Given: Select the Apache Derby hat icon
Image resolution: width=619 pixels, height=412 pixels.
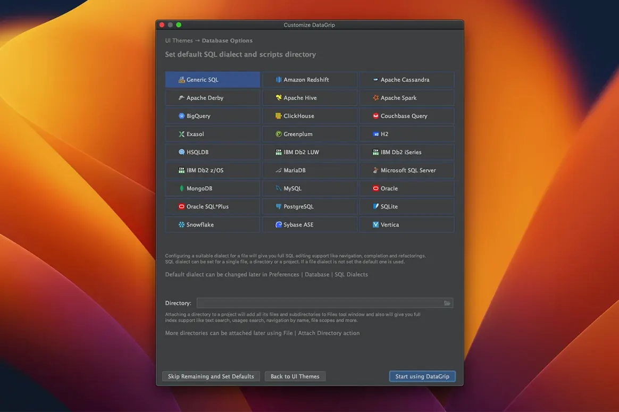Looking at the screenshot, I should point(181,98).
